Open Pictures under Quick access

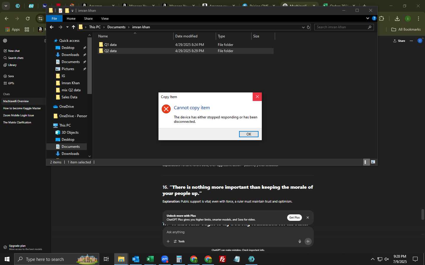68,69
